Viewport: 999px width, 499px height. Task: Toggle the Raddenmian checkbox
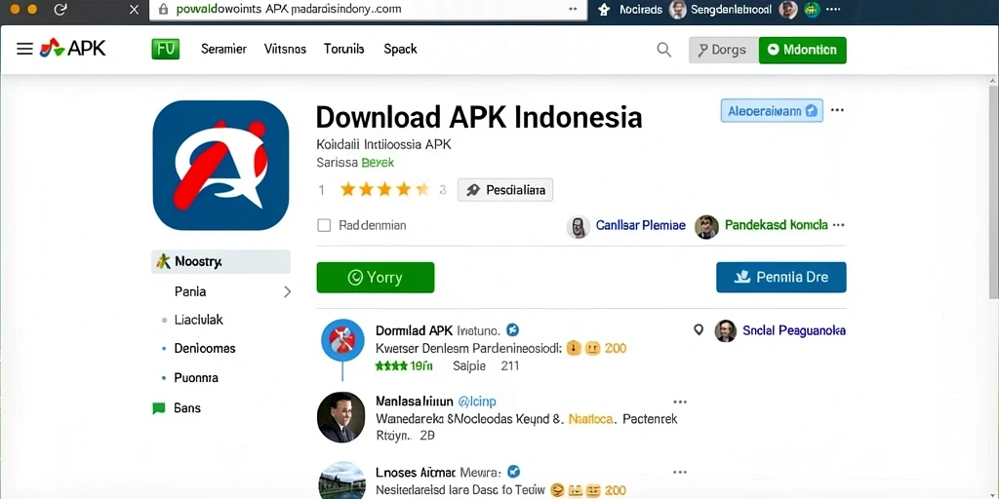click(x=324, y=225)
